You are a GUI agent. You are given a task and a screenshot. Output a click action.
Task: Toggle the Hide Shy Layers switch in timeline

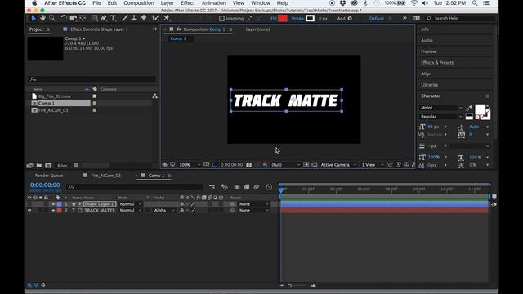click(x=237, y=187)
